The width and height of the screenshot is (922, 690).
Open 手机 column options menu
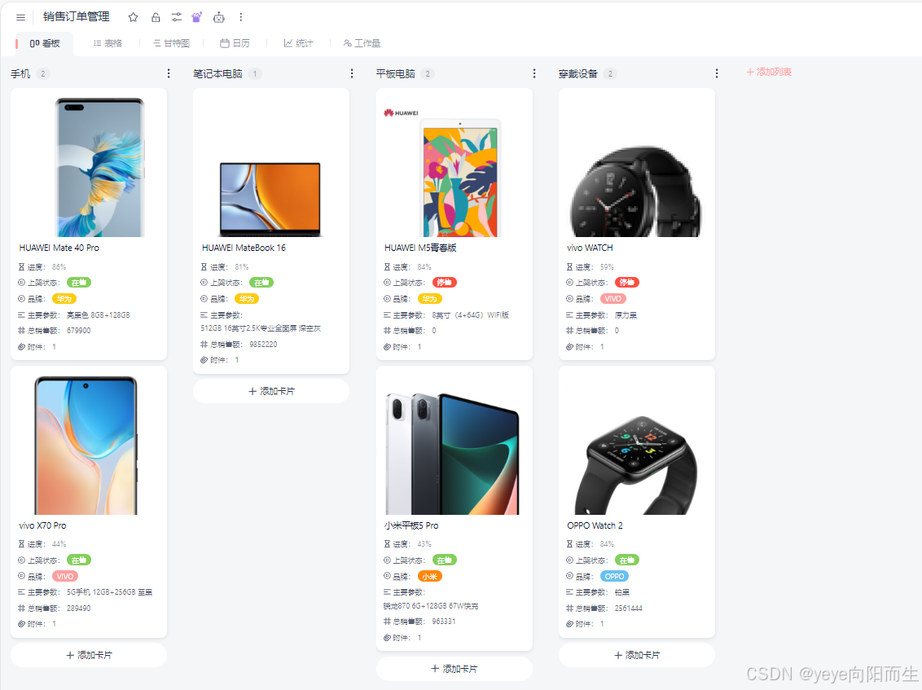[169, 73]
